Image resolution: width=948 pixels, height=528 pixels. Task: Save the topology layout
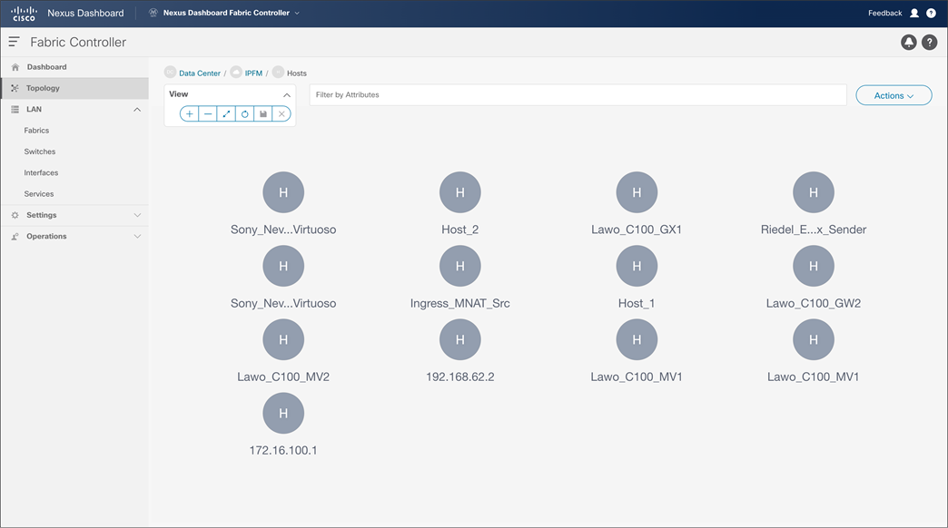coord(263,113)
